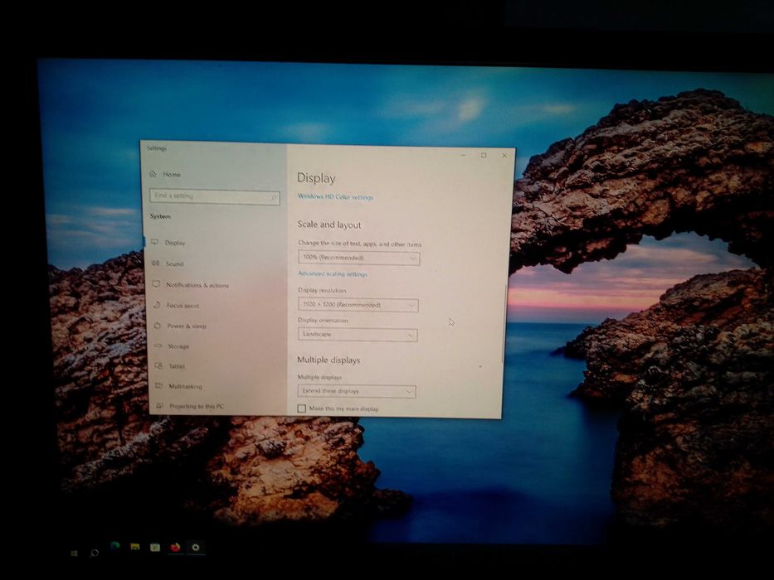This screenshot has width=774, height=580.
Task: Open the Sound category in the sidebar
Action: click(214, 263)
